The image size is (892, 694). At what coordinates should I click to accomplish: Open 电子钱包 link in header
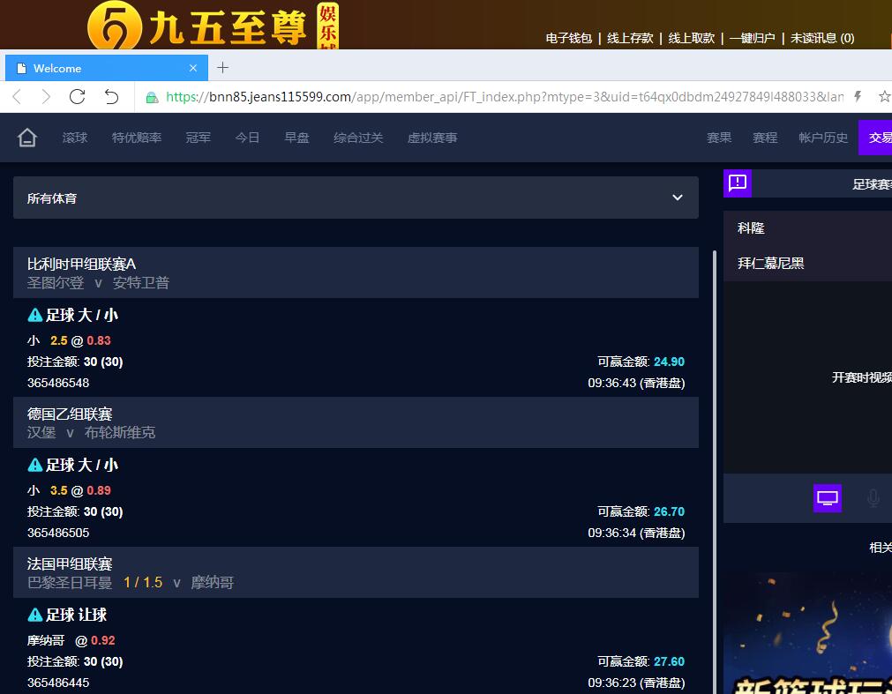tap(569, 38)
